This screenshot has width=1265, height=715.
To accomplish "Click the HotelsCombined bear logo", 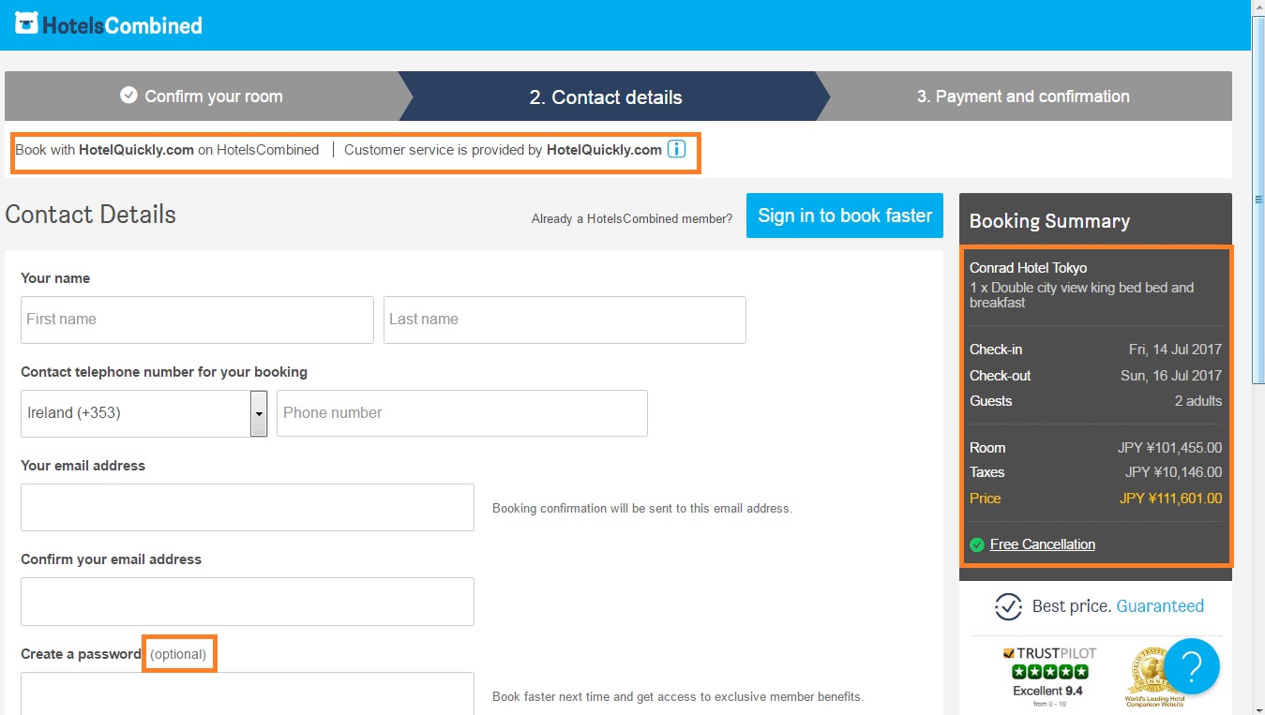I will click(x=26, y=23).
